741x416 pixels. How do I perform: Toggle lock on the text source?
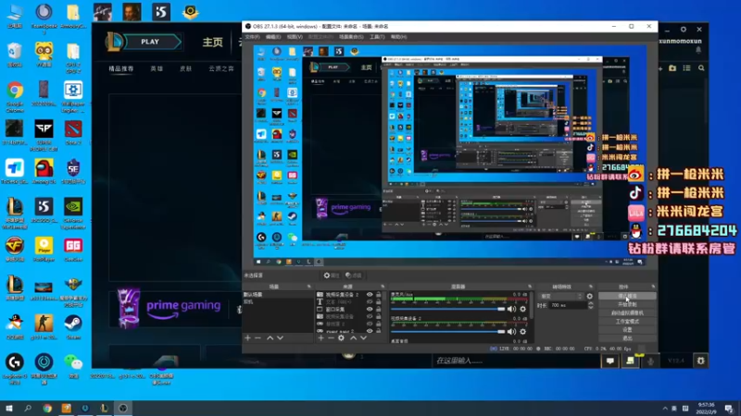click(379, 302)
